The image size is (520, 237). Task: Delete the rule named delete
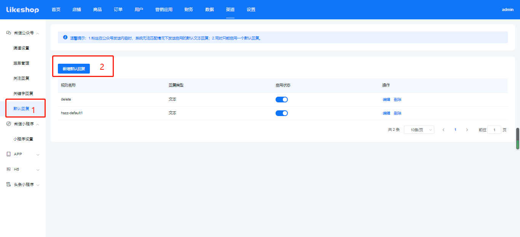tap(397, 100)
